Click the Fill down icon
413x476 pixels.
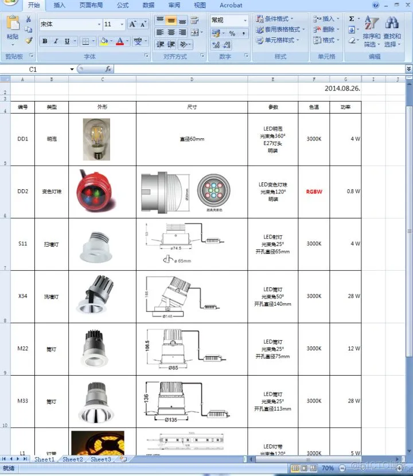pos(352,29)
